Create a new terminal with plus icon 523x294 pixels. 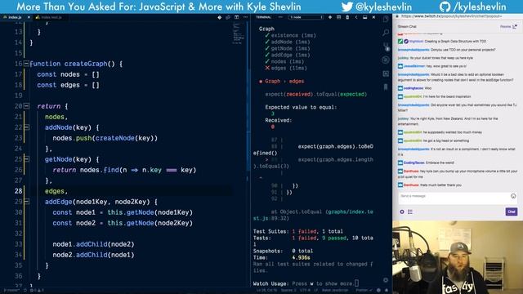pyautogui.click(x=330, y=17)
